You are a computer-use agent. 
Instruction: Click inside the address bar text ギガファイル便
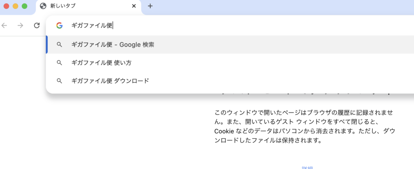click(x=92, y=25)
